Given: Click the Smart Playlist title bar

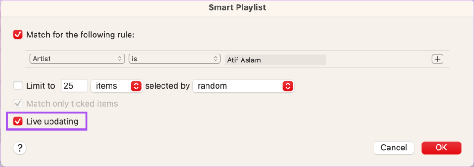Looking at the screenshot, I should (237, 8).
